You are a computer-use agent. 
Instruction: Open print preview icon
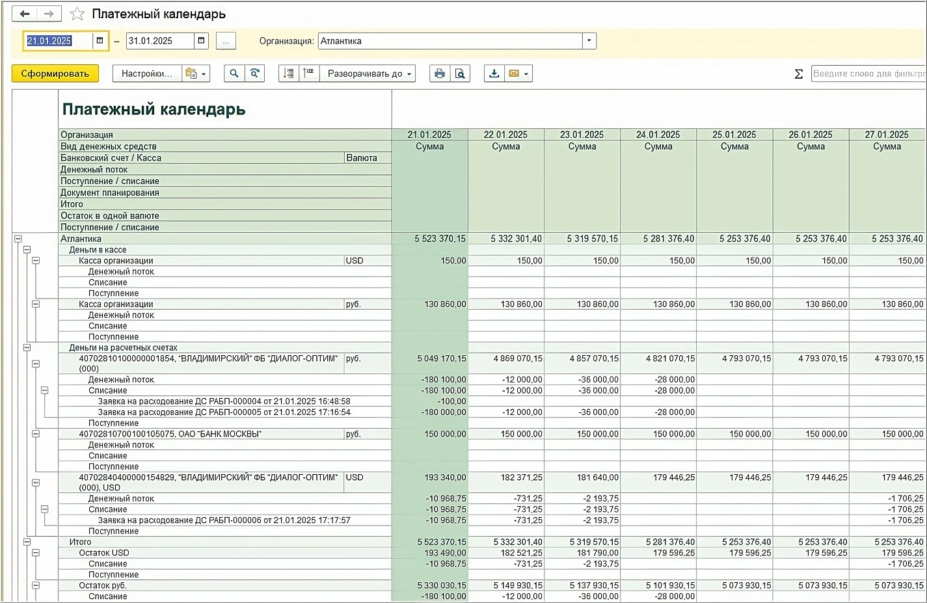pyautogui.click(x=460, y=74)
